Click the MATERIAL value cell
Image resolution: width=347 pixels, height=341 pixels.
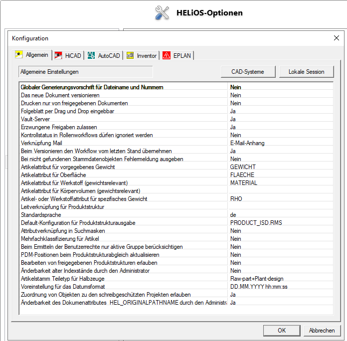point(280,183)
